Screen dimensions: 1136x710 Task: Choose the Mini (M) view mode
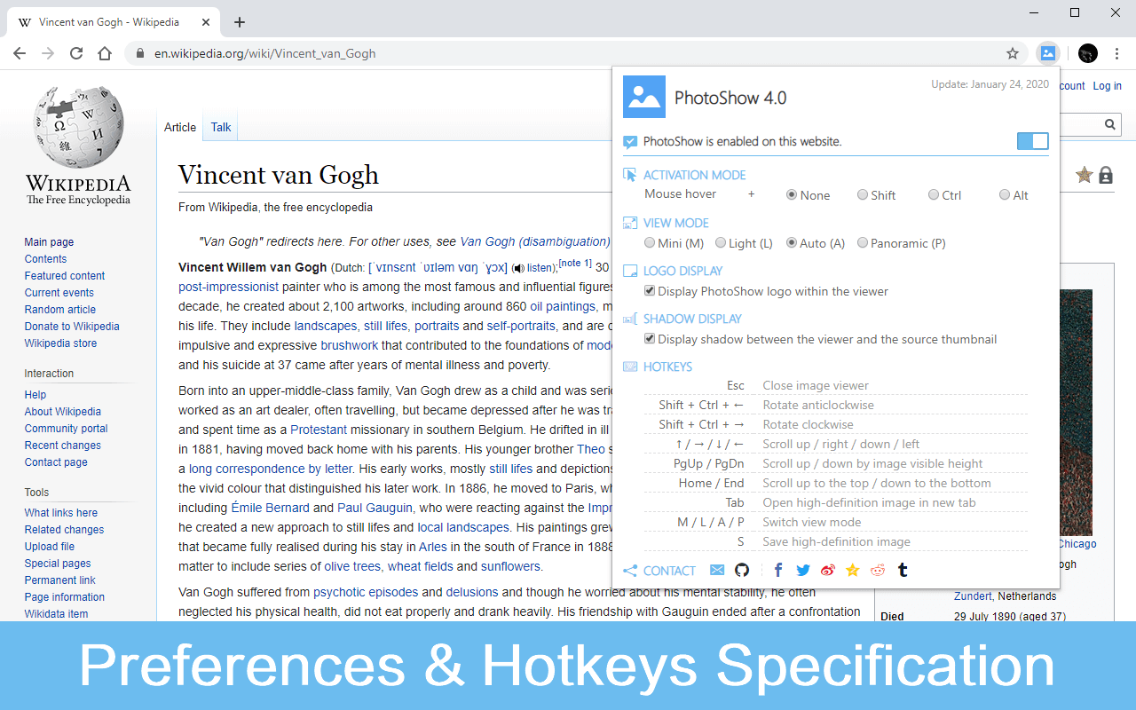pos(650,243)
